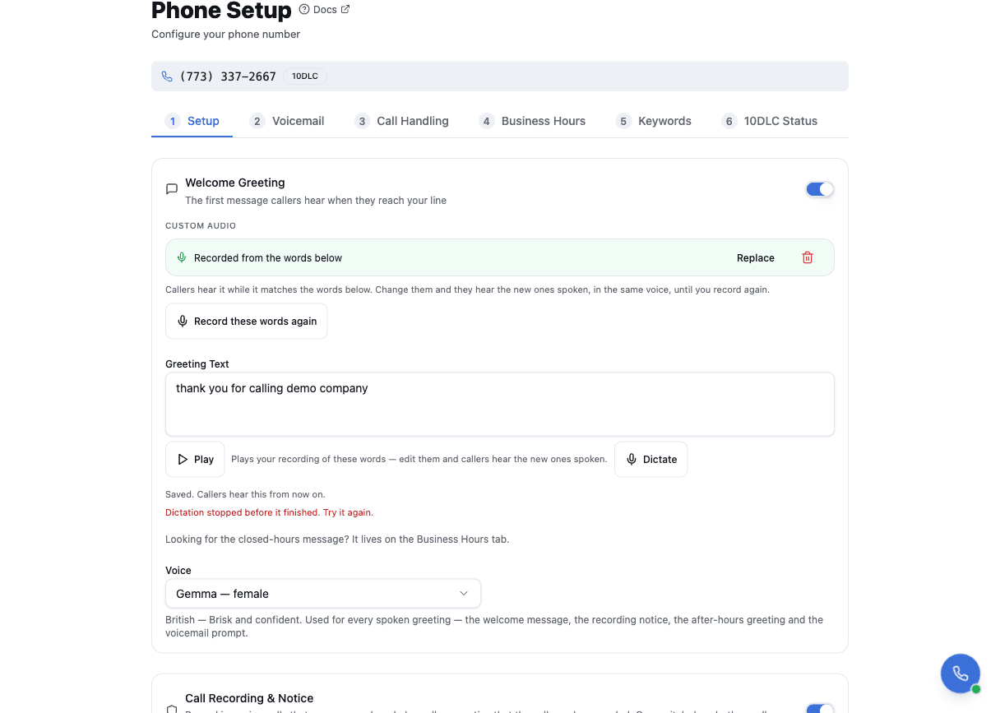This screenshot has width=1000, height=713.
Task: Click the chevron arrow in the Voice selector
Action: pyautogui.click(x=464, y=594)
